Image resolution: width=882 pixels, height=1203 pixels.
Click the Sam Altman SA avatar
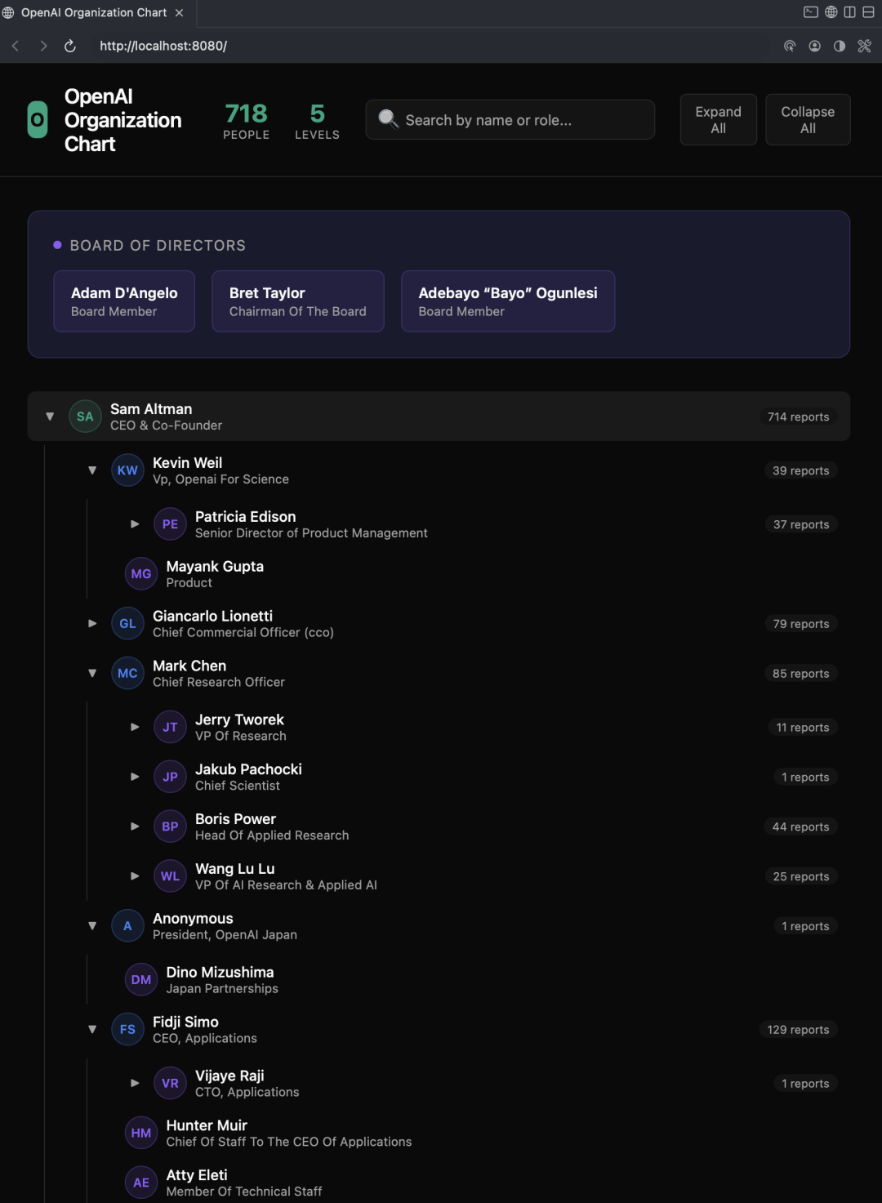pyautogui.click(x=85, y=417)
